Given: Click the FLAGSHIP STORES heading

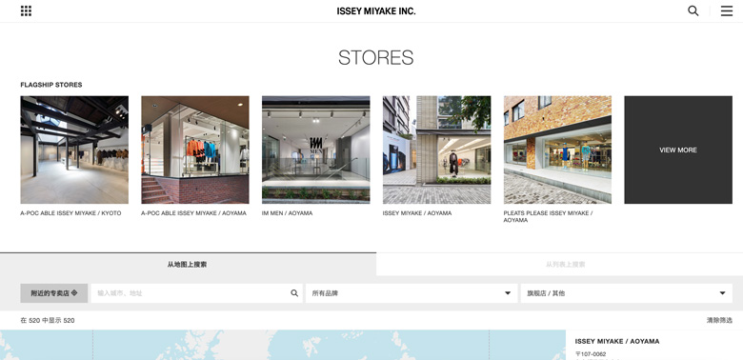Looking at the screenshot, I should click(51, 85).
